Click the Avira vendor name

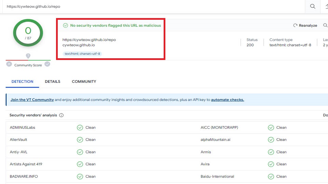(x=205, y=164)
